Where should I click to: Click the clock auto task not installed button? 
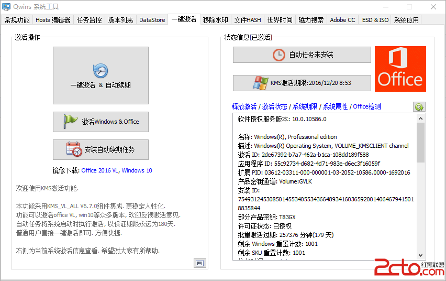(x=302, y=55)
